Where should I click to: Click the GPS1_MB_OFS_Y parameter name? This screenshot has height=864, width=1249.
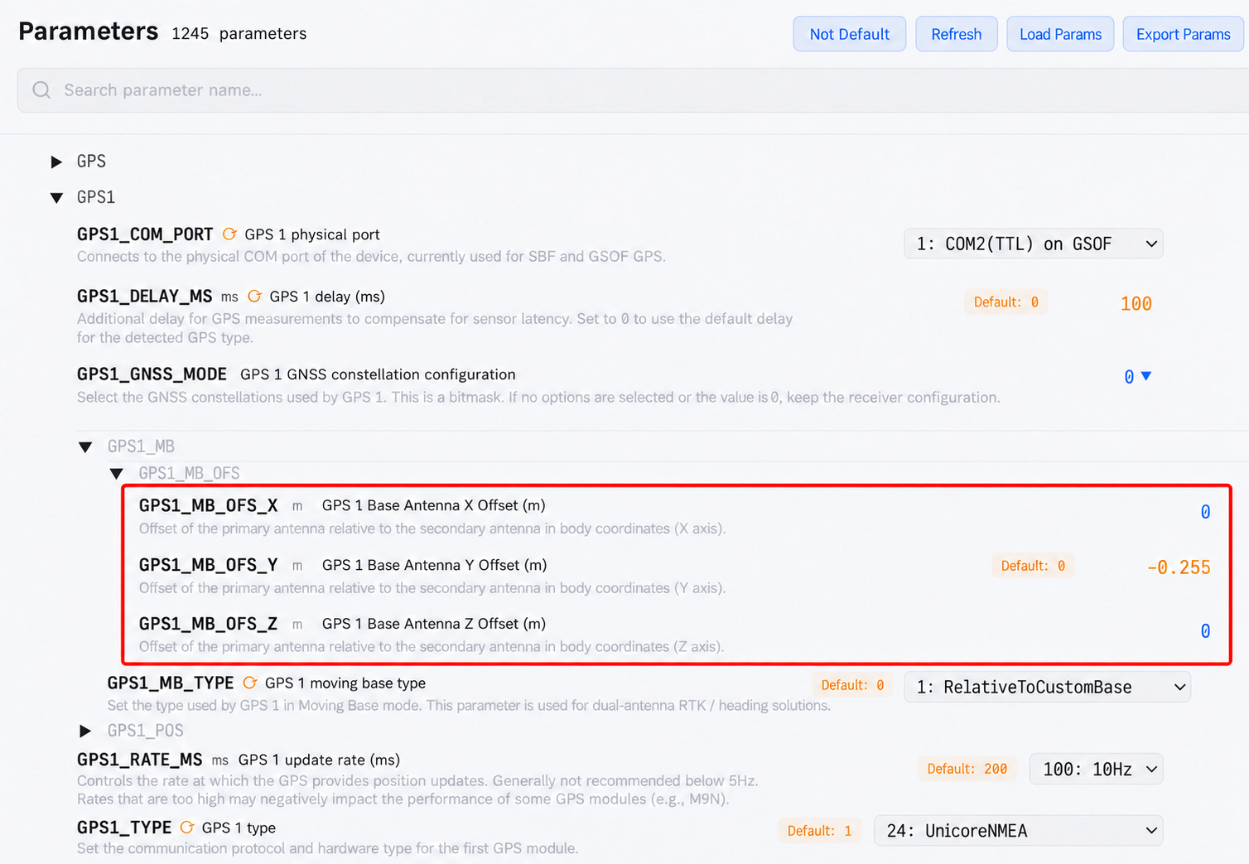tap(208, 565)
